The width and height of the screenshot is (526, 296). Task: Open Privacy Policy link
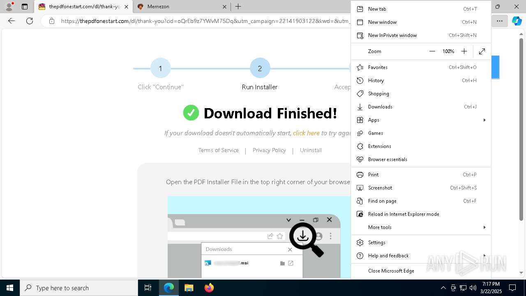point(269,150)
